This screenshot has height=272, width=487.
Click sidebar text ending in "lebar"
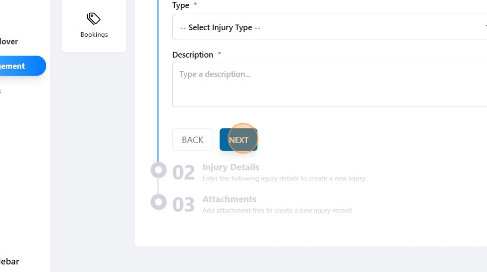[9, 261]
